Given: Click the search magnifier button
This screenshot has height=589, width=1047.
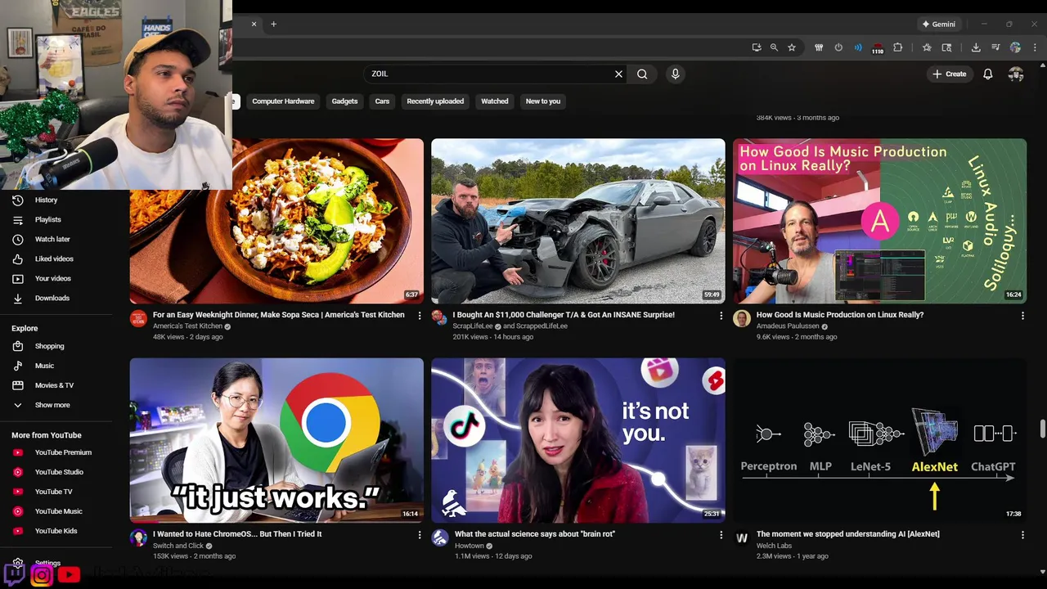Looking at the screenshot, I should (x=642, y=74).
